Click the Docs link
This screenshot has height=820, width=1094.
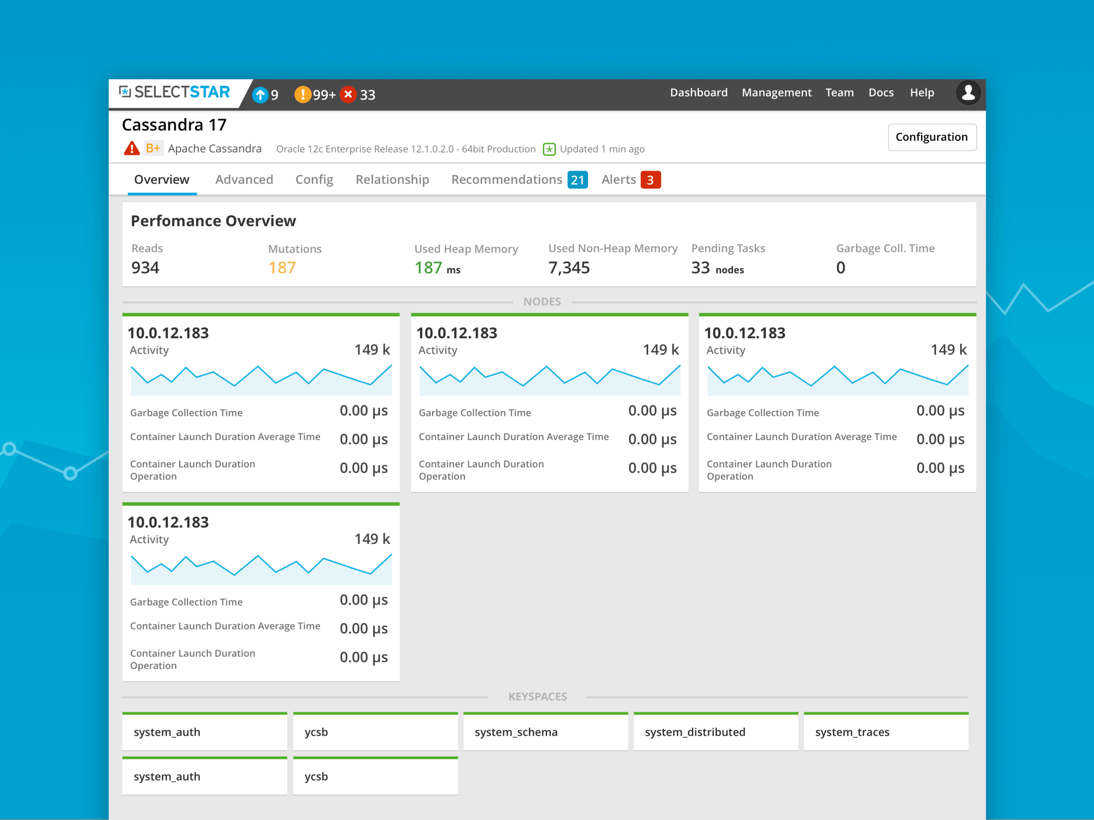click(881, 92)
